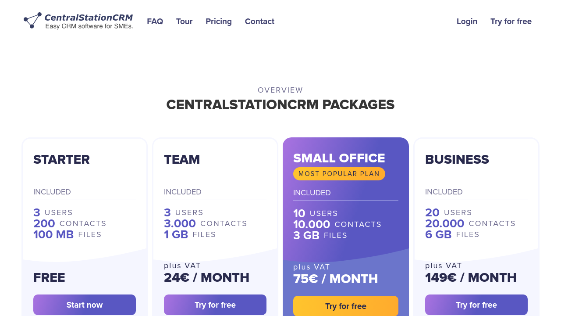Click yellow Try for free button
Screen dimensions: 561x316
click(x=346, y=306)
